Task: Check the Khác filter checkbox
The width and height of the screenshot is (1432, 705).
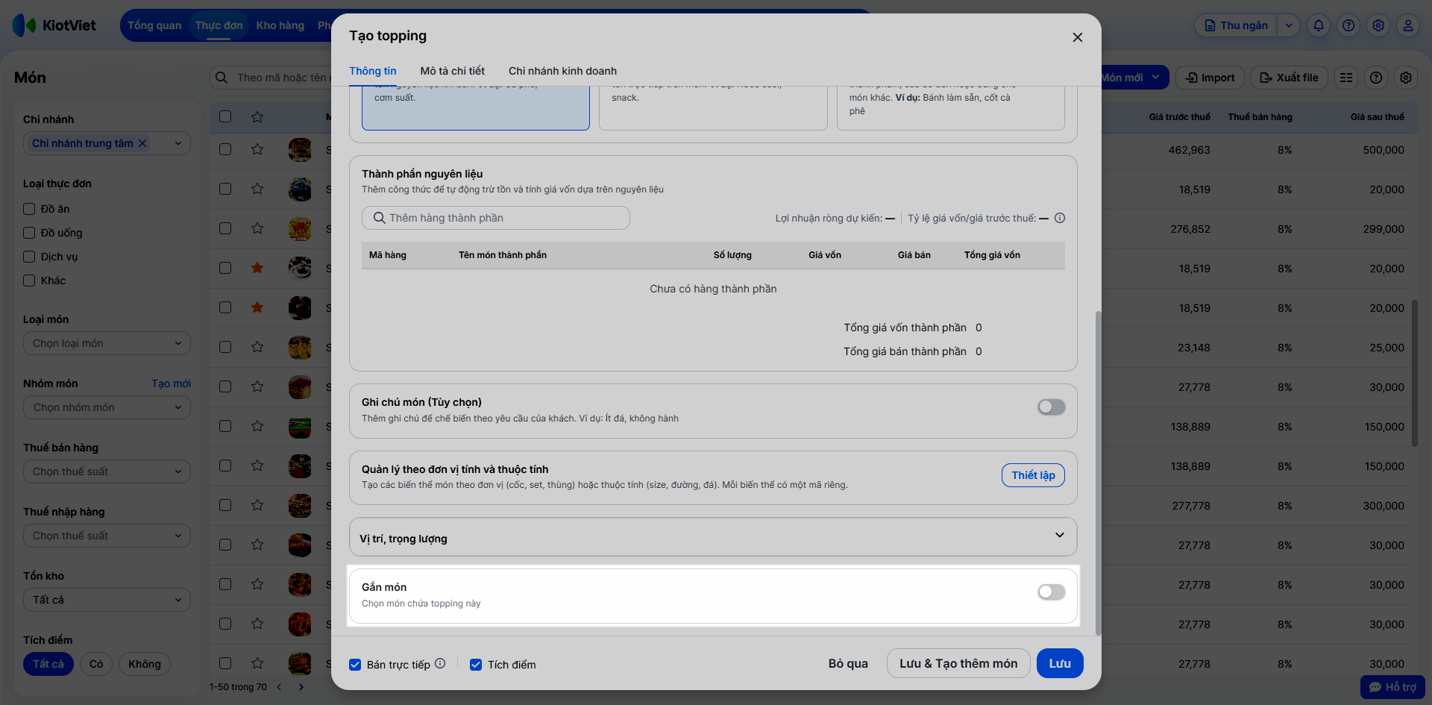Action: 29,281
